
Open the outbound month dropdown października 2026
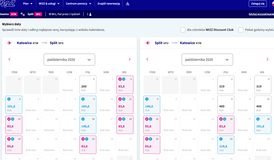(x=69, y=59)
